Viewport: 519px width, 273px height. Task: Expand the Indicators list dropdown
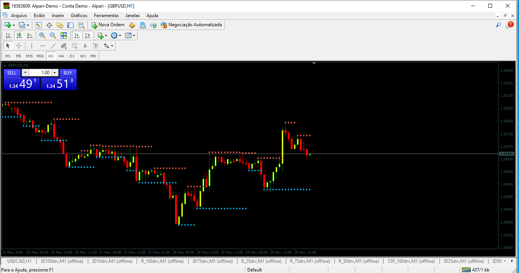click(x=106, y=36)
